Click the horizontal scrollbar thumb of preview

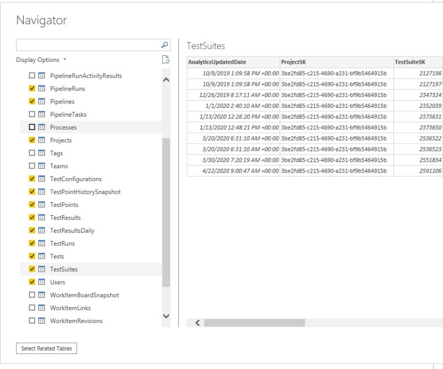point(254,323)
